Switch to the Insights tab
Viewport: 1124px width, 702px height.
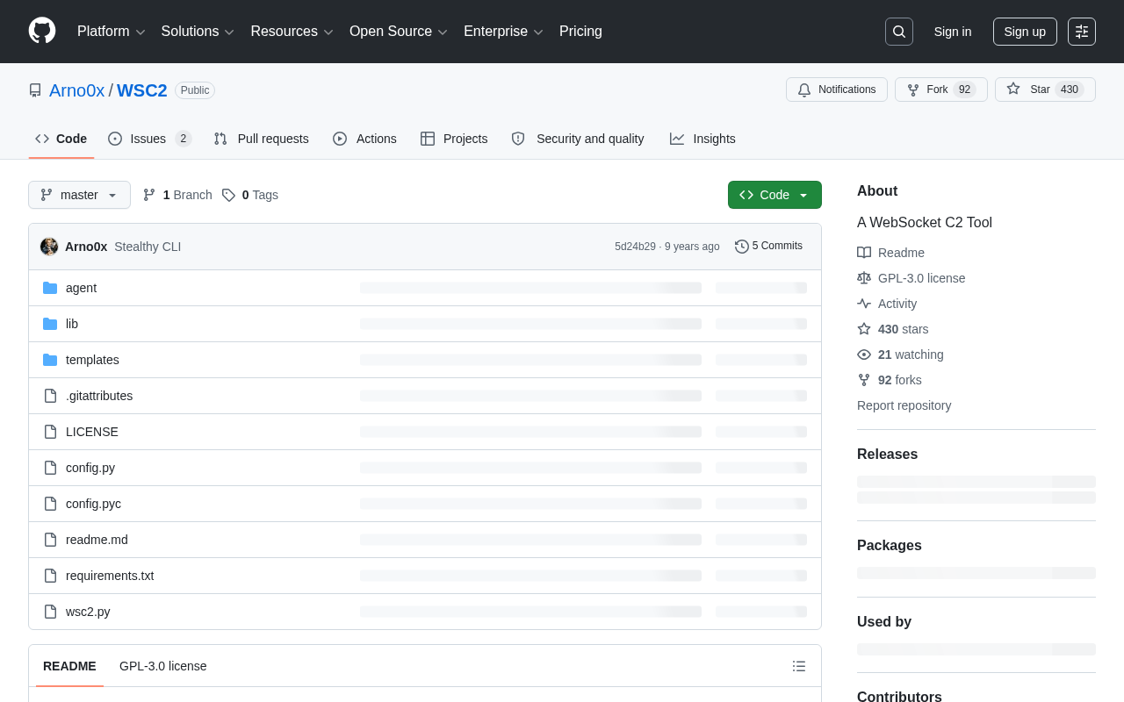(x=702, y=139)
